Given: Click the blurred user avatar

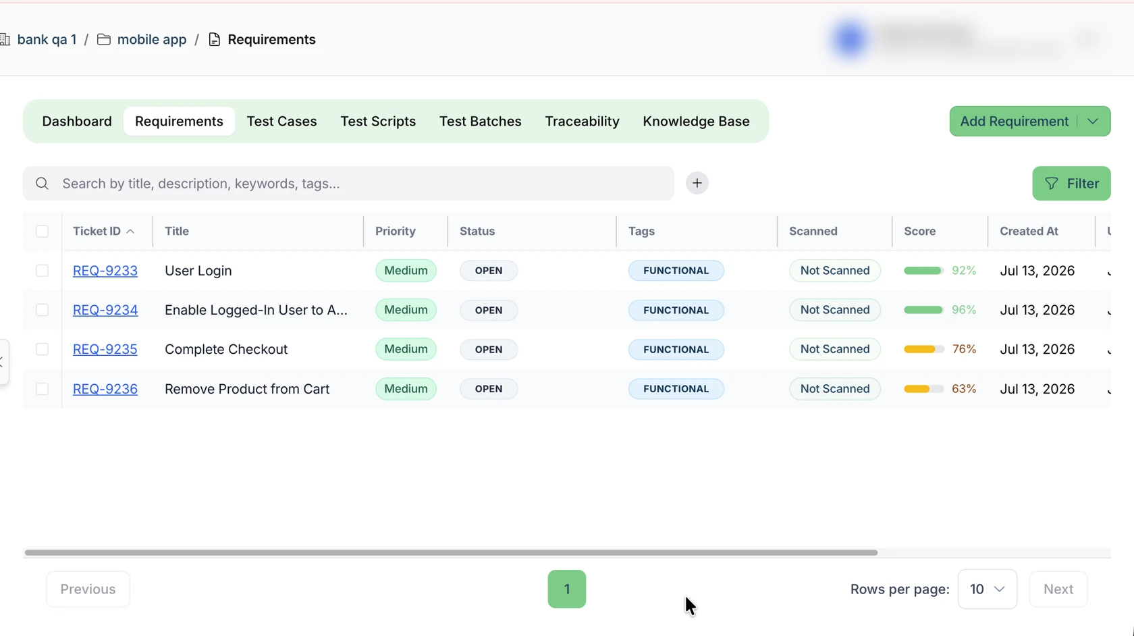Looking at the screenshot, I should (849, 39).
